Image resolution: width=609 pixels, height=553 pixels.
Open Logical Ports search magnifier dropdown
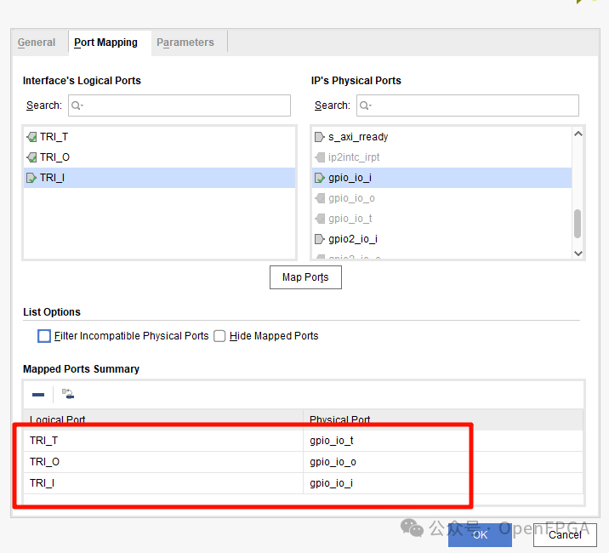click(77, 105)
